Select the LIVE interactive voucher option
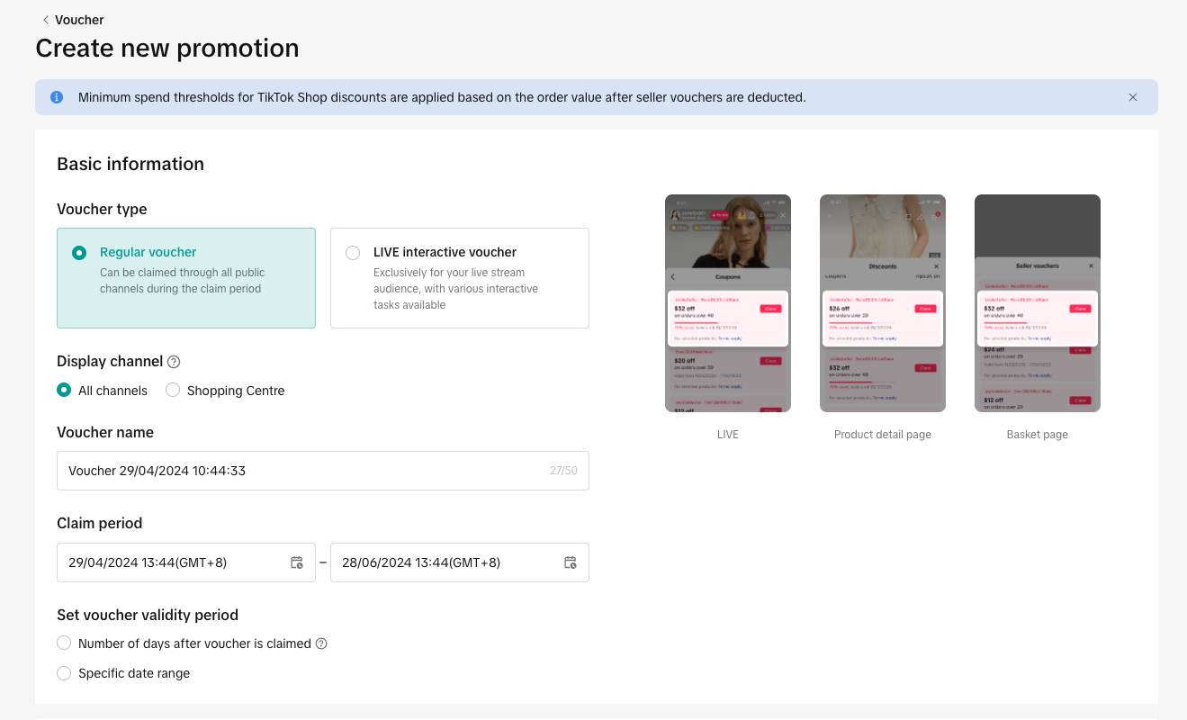The image size is (1187, 720). [353, 253]
